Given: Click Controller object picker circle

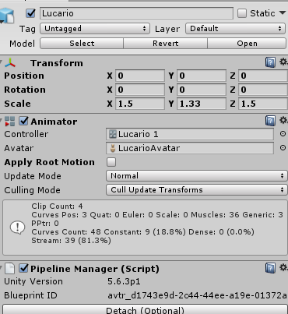Looking at the screenshot, I should click(283, 134).
